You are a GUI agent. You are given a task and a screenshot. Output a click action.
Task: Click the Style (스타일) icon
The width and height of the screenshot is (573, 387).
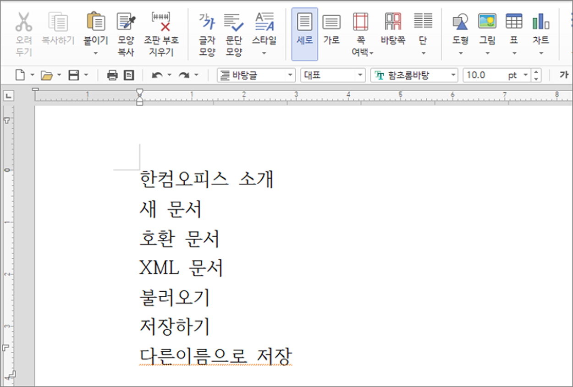pos(264,22)
